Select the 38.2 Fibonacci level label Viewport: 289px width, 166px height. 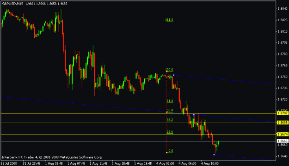[x=170, y=120]
